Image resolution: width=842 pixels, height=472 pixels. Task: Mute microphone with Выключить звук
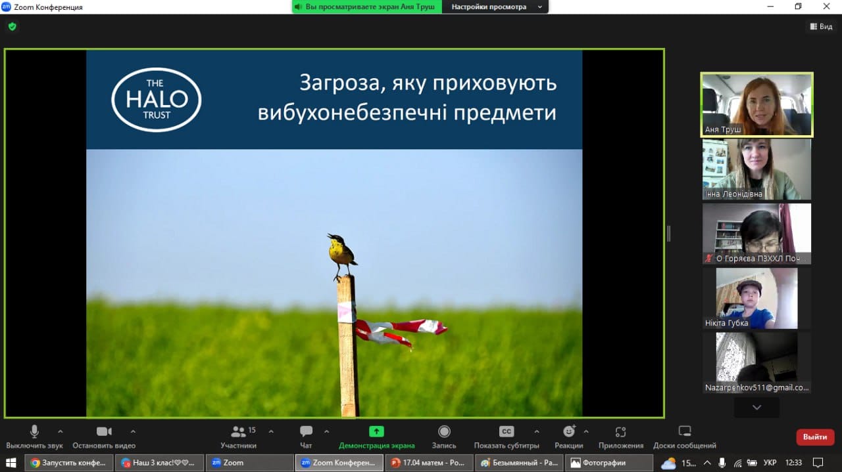(34, 432)
